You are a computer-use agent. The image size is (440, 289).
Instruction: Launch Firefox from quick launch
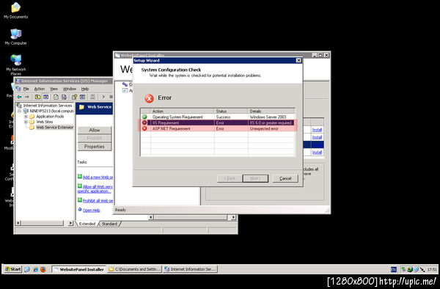point(43,269)
